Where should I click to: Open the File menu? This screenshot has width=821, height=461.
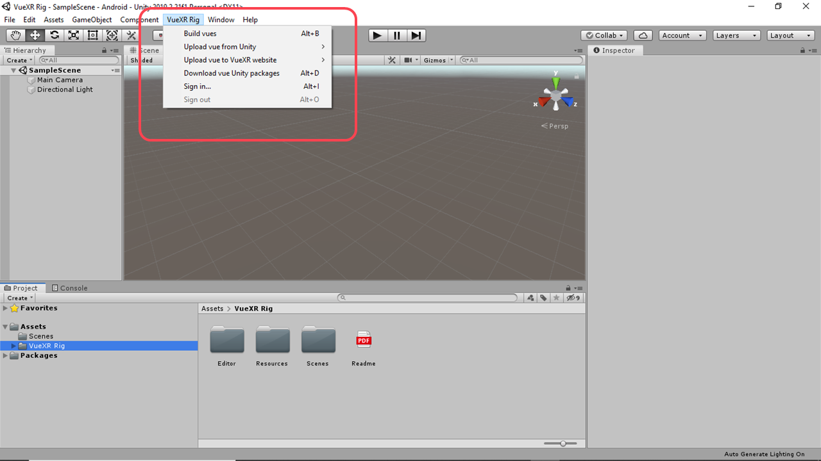click(10, 20)
